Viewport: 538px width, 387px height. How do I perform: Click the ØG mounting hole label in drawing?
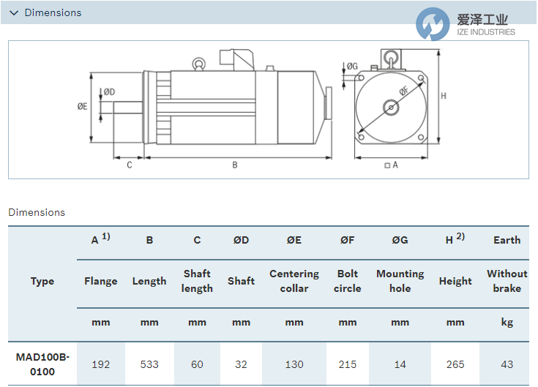pyautogui.click(x=352, y=67)
